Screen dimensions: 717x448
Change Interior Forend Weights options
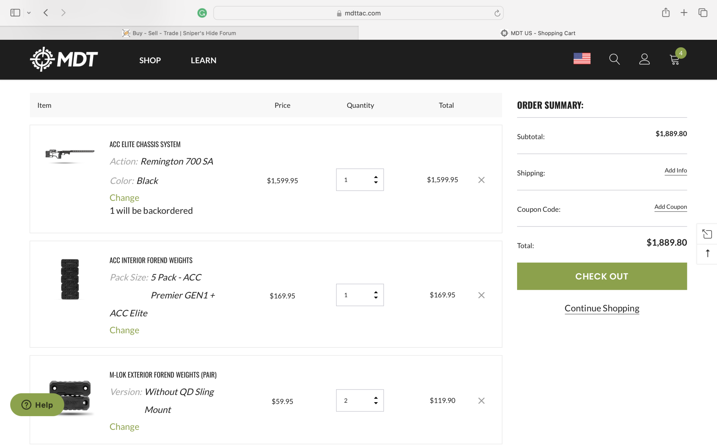tap(124, 330)
